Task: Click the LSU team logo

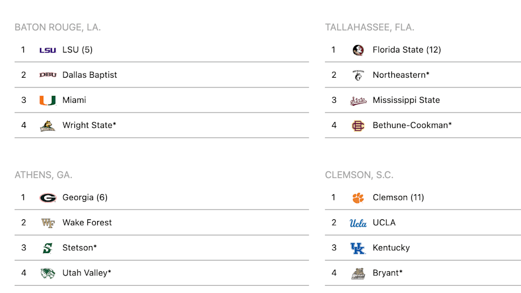Action: pyautogui.click(x=47, y=50)
